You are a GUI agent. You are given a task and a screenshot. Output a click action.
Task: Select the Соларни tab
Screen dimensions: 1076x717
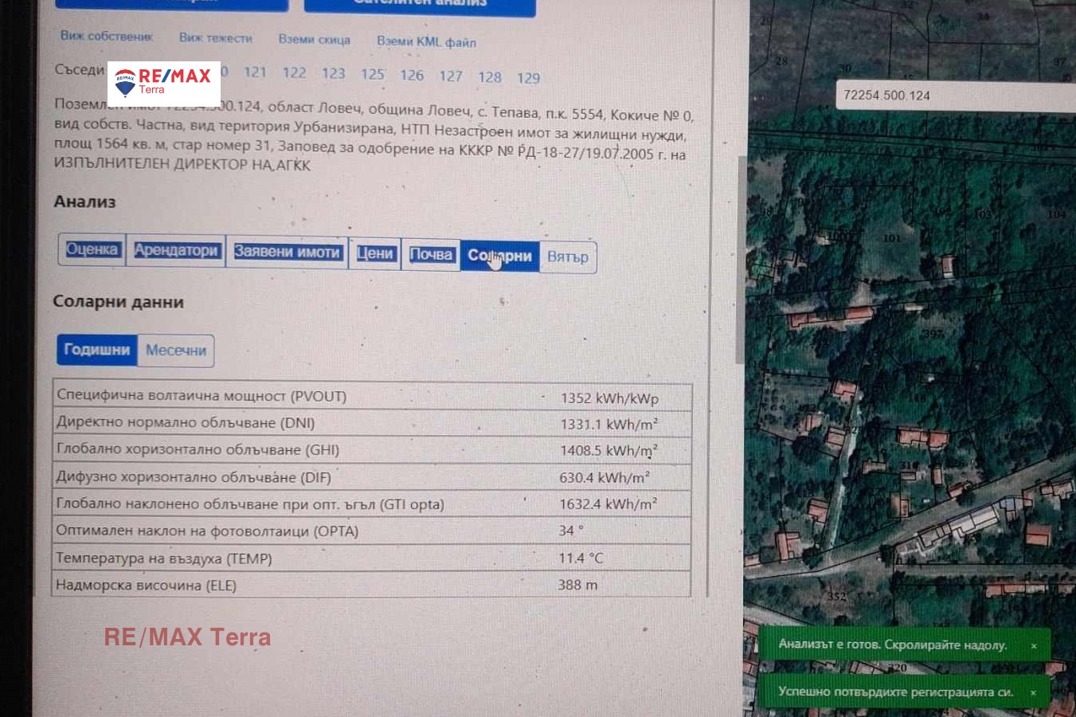(499, 256)
